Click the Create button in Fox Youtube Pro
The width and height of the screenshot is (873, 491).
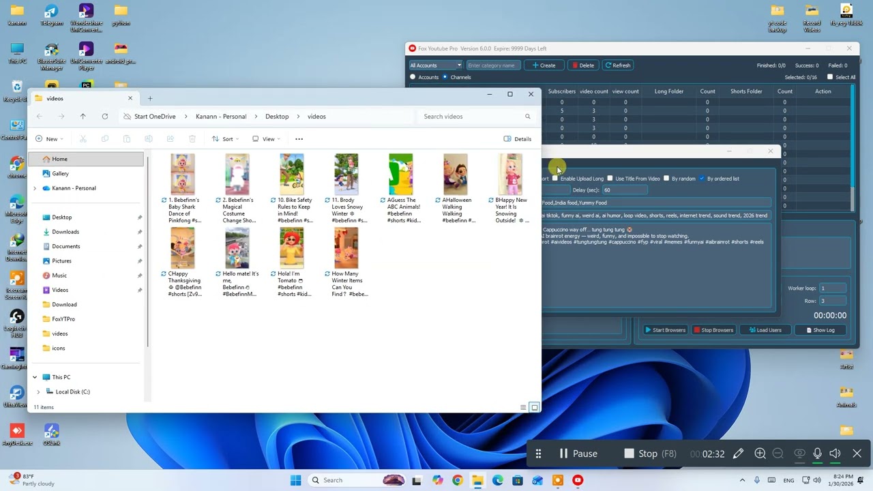click(x=544, y=65)
